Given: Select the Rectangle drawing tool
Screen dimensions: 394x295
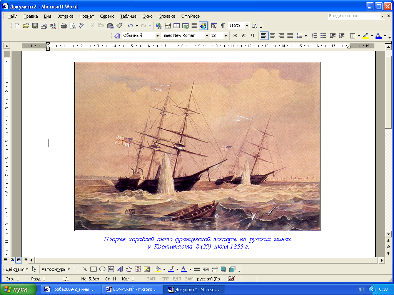Looking at the screenshot, I should pyautogui.click(x=93, y=269).
